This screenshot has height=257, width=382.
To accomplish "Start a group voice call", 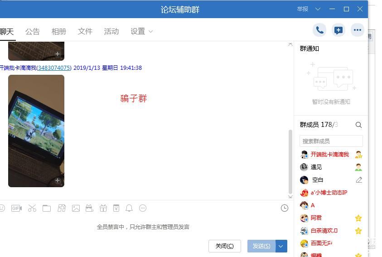I will pos(319,30).
